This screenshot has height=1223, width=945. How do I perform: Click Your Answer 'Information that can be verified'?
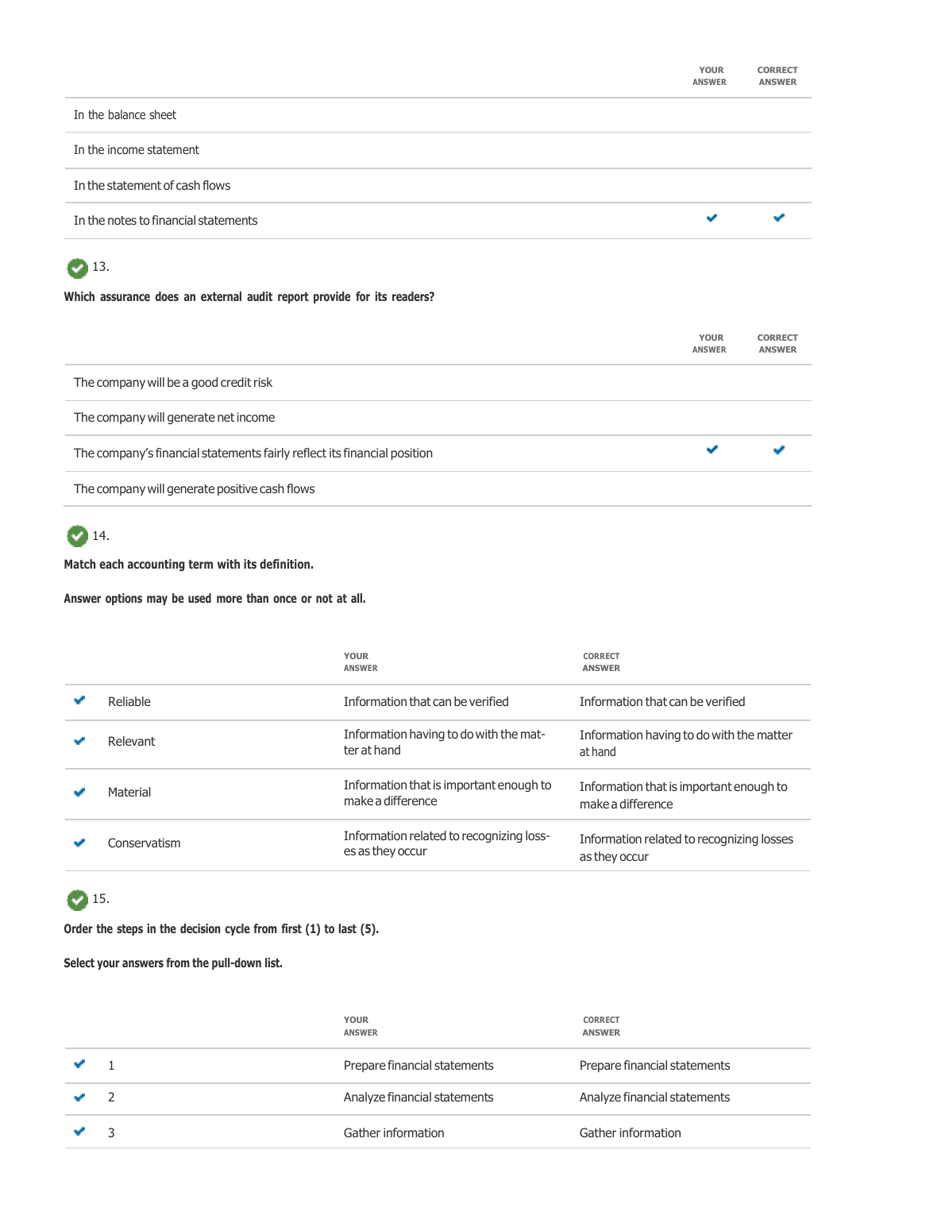(426, 702)
